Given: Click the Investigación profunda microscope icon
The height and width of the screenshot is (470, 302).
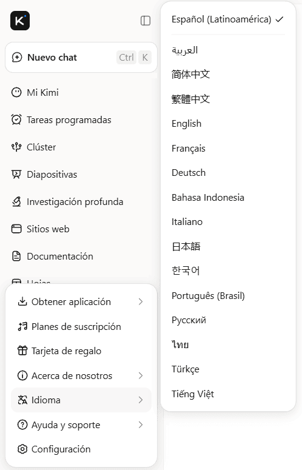Looking at the screenshot, I should pos(16,201).
